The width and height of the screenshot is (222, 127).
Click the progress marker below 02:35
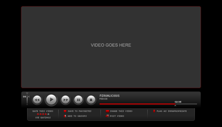(x=175, y=105)
